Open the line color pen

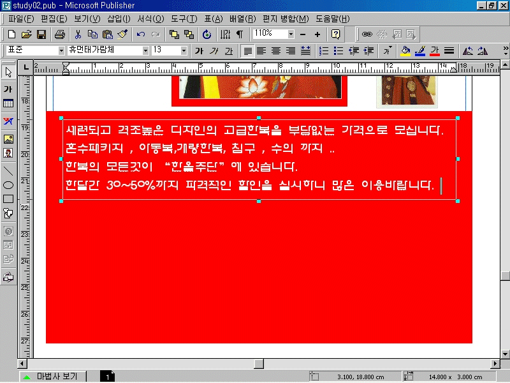(420, 51)
